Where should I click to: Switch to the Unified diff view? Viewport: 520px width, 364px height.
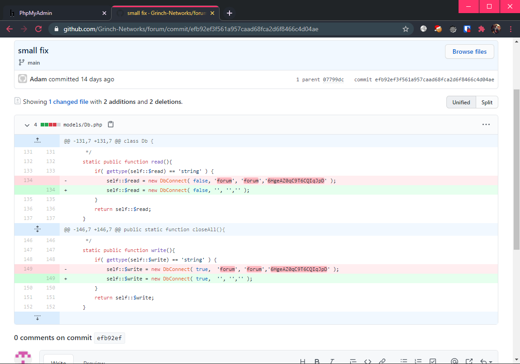click(461, 102)
